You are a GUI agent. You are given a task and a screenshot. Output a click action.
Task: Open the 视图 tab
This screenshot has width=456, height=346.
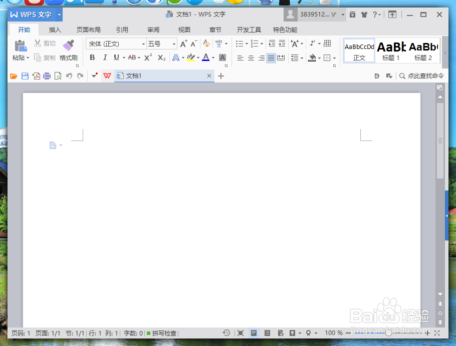tap(184, 29)
